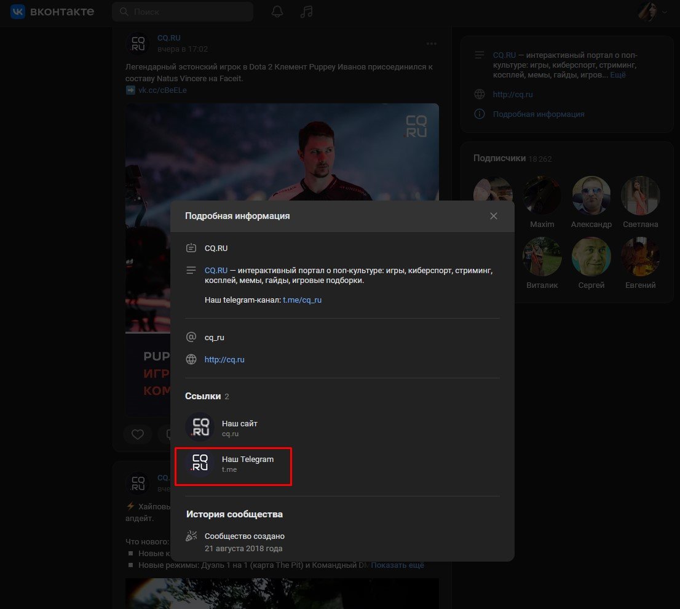
Task: Open subscriber Евгений's avatar
Action: (641, 257)
